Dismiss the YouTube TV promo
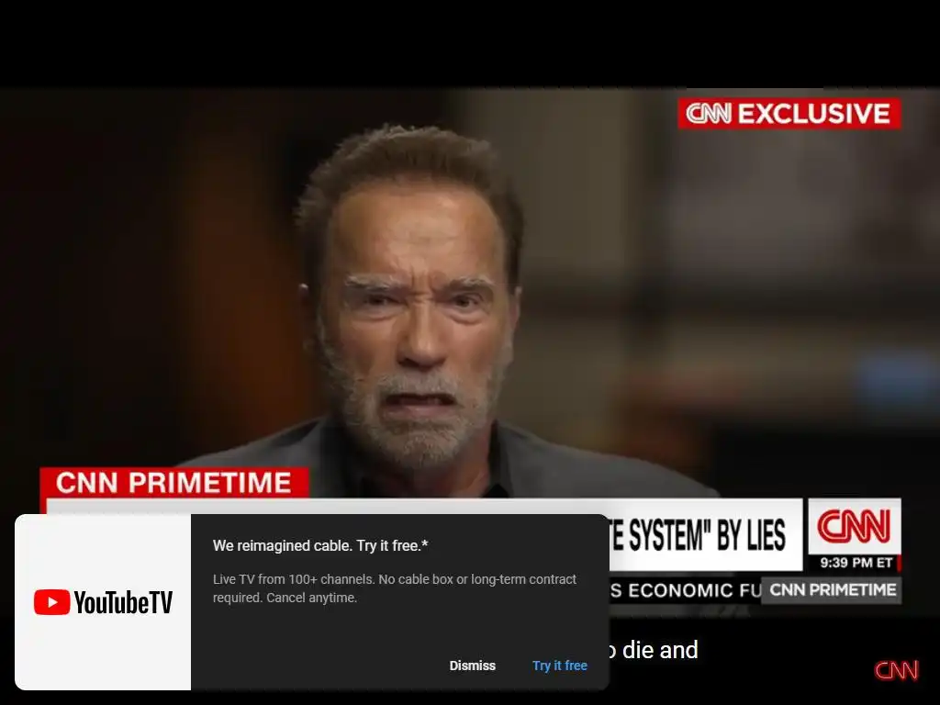 pyautogui.click(x=473, y=666)
